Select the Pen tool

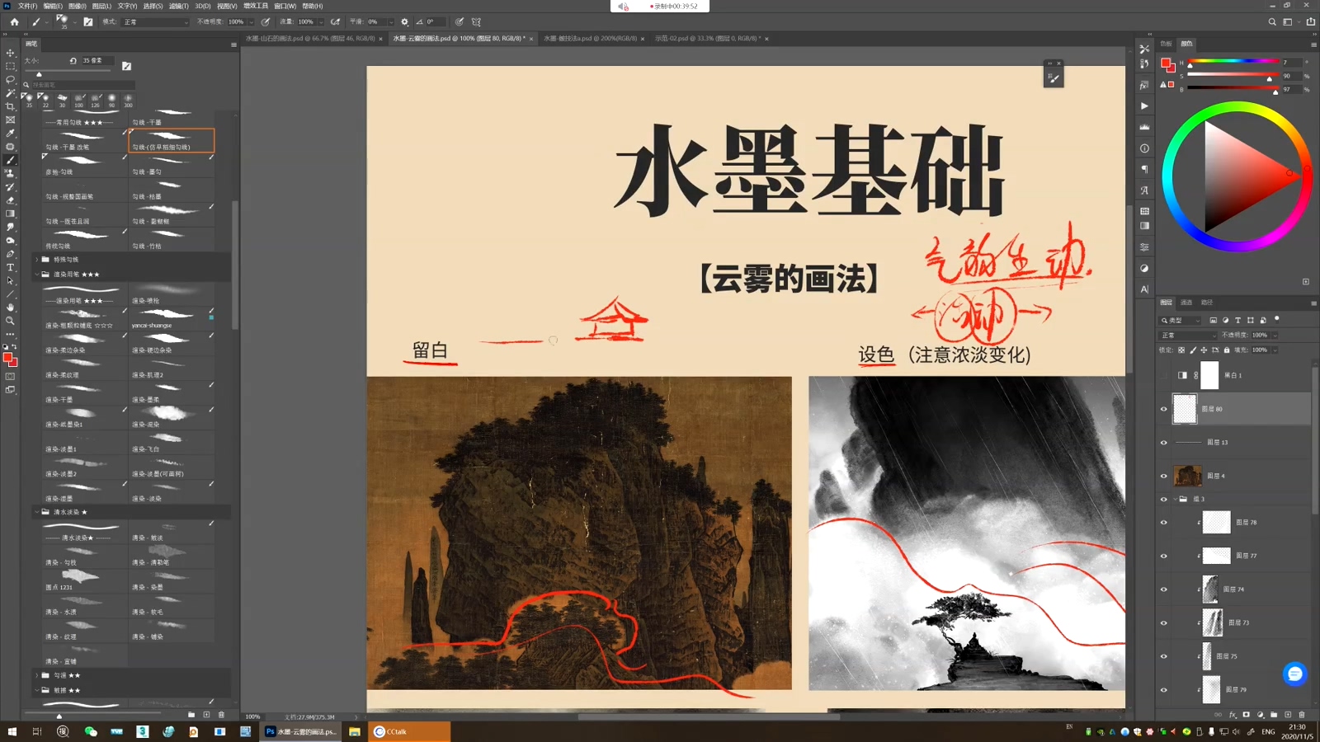coord(10,254)
